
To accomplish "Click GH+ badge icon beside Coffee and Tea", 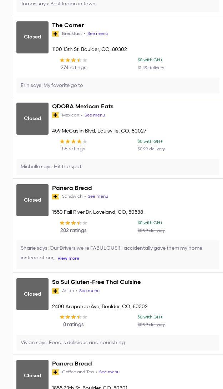I will pos(55,372).
